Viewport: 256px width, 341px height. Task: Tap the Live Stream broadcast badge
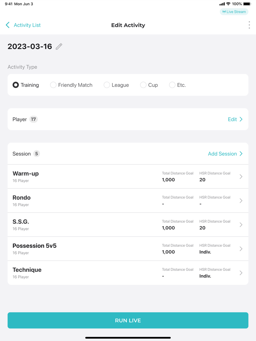(x=234, y=12)
